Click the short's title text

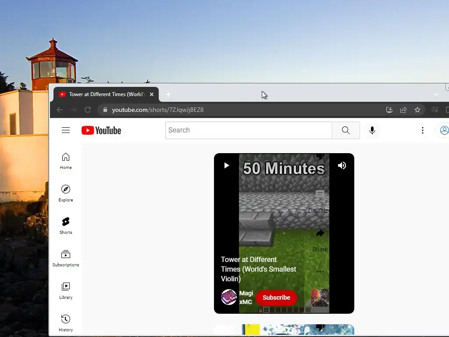[x=258, y=269]
